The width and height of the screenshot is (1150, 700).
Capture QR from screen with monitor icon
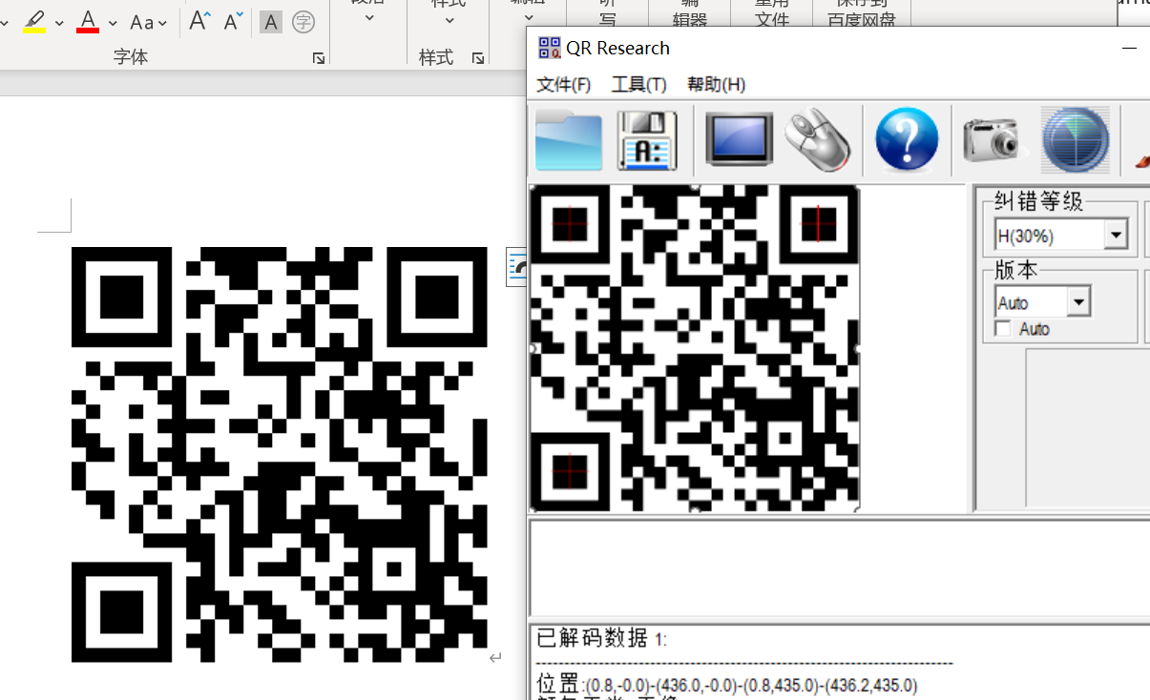(740, 140)
